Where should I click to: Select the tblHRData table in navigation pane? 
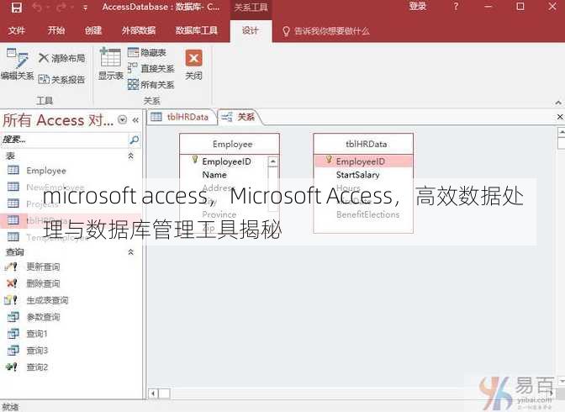(71, 220)
